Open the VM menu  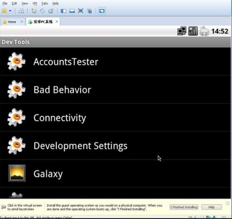point(35,3)
